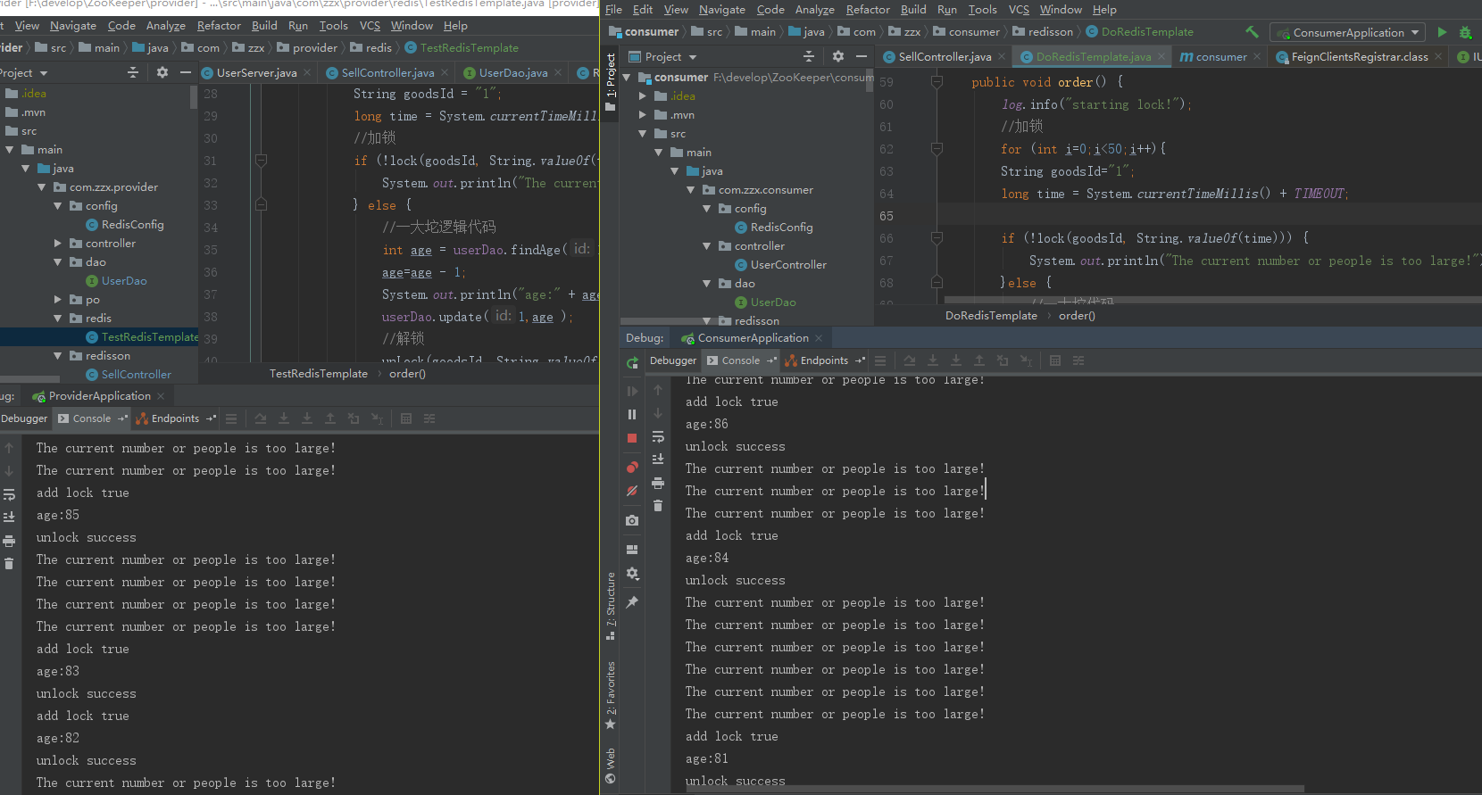
Task: Switch to DoRedisTemplate.java editor tab
Action: pos(1093,56)
